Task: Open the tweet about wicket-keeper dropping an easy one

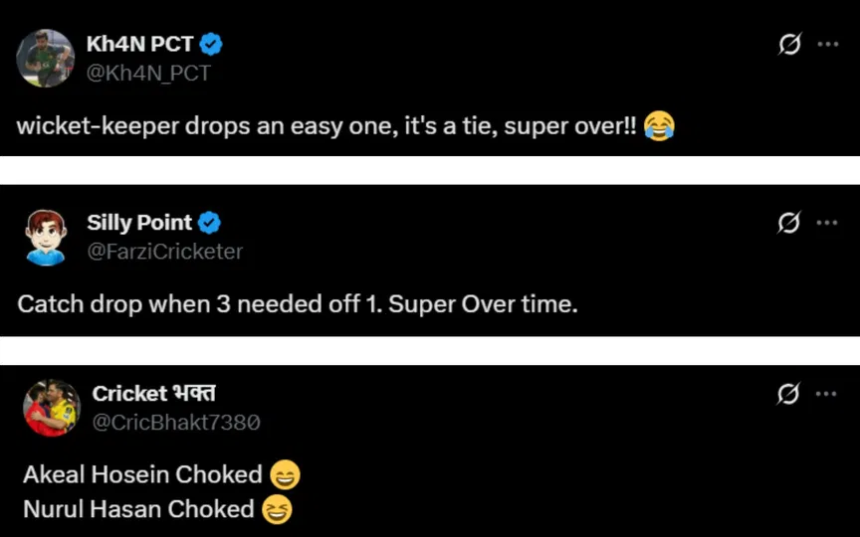Action: tap(328, 127)
